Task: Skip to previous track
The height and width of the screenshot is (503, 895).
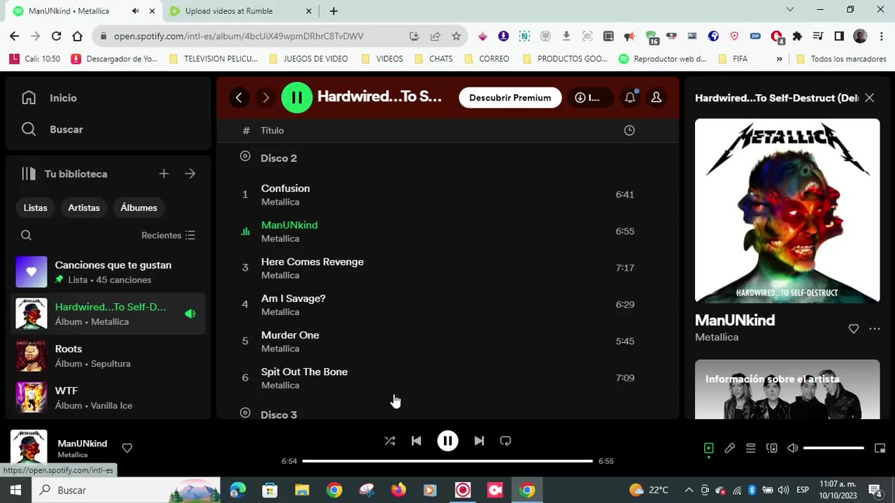Action: 416,441
